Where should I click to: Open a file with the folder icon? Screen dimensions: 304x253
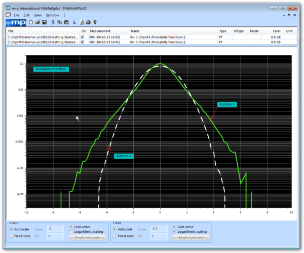tap(37, 22)
